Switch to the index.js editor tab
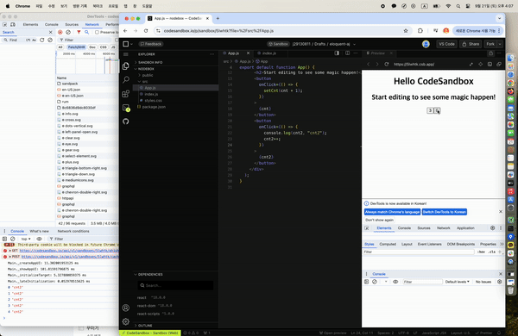The height and width of the screenshot is (336, 518). pos(268,53)
